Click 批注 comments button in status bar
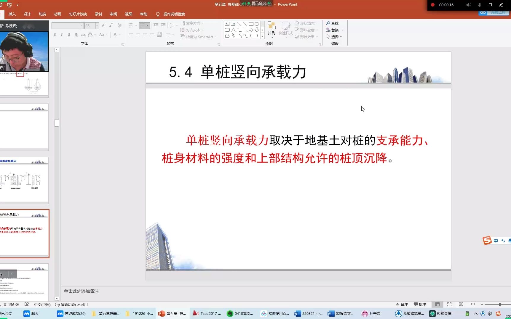The height and width of the screenshot is (319, 511). 420,304
